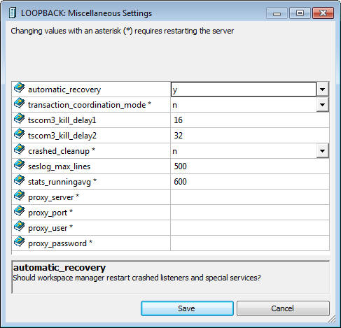This screenshot has height=328, width=341.
Task: Click the automatic_recovery description heading
Action: 60,268
